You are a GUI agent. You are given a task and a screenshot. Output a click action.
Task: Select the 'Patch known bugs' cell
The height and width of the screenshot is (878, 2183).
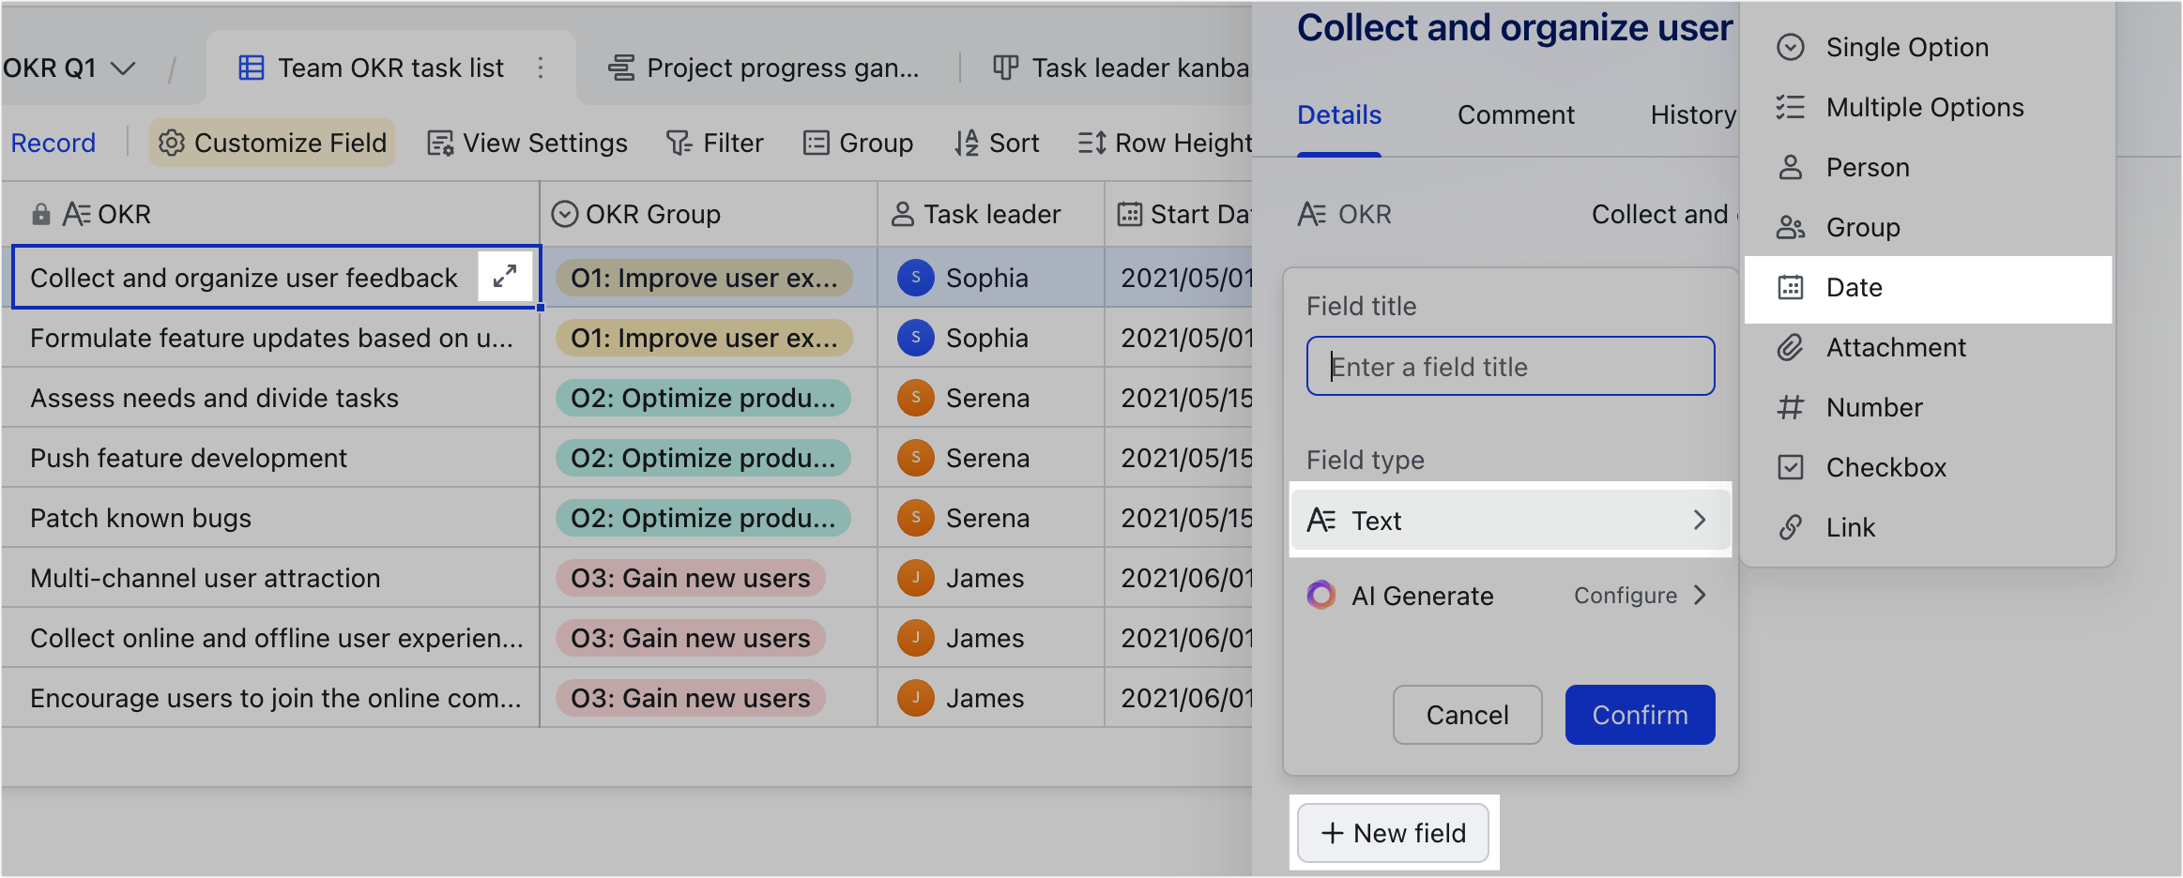pos(270,518)
